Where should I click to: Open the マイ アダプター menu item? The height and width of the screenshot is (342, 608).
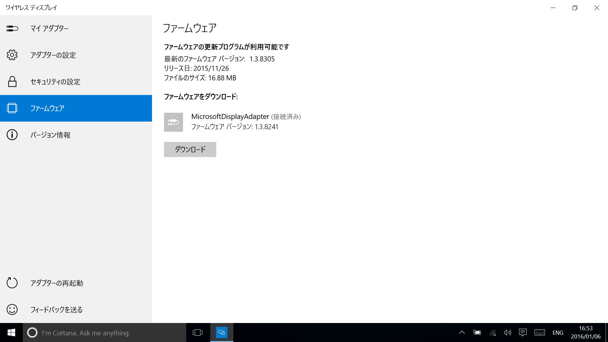[x=49, y=28]
